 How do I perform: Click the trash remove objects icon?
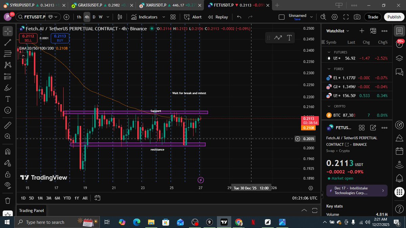coord(8,201)
